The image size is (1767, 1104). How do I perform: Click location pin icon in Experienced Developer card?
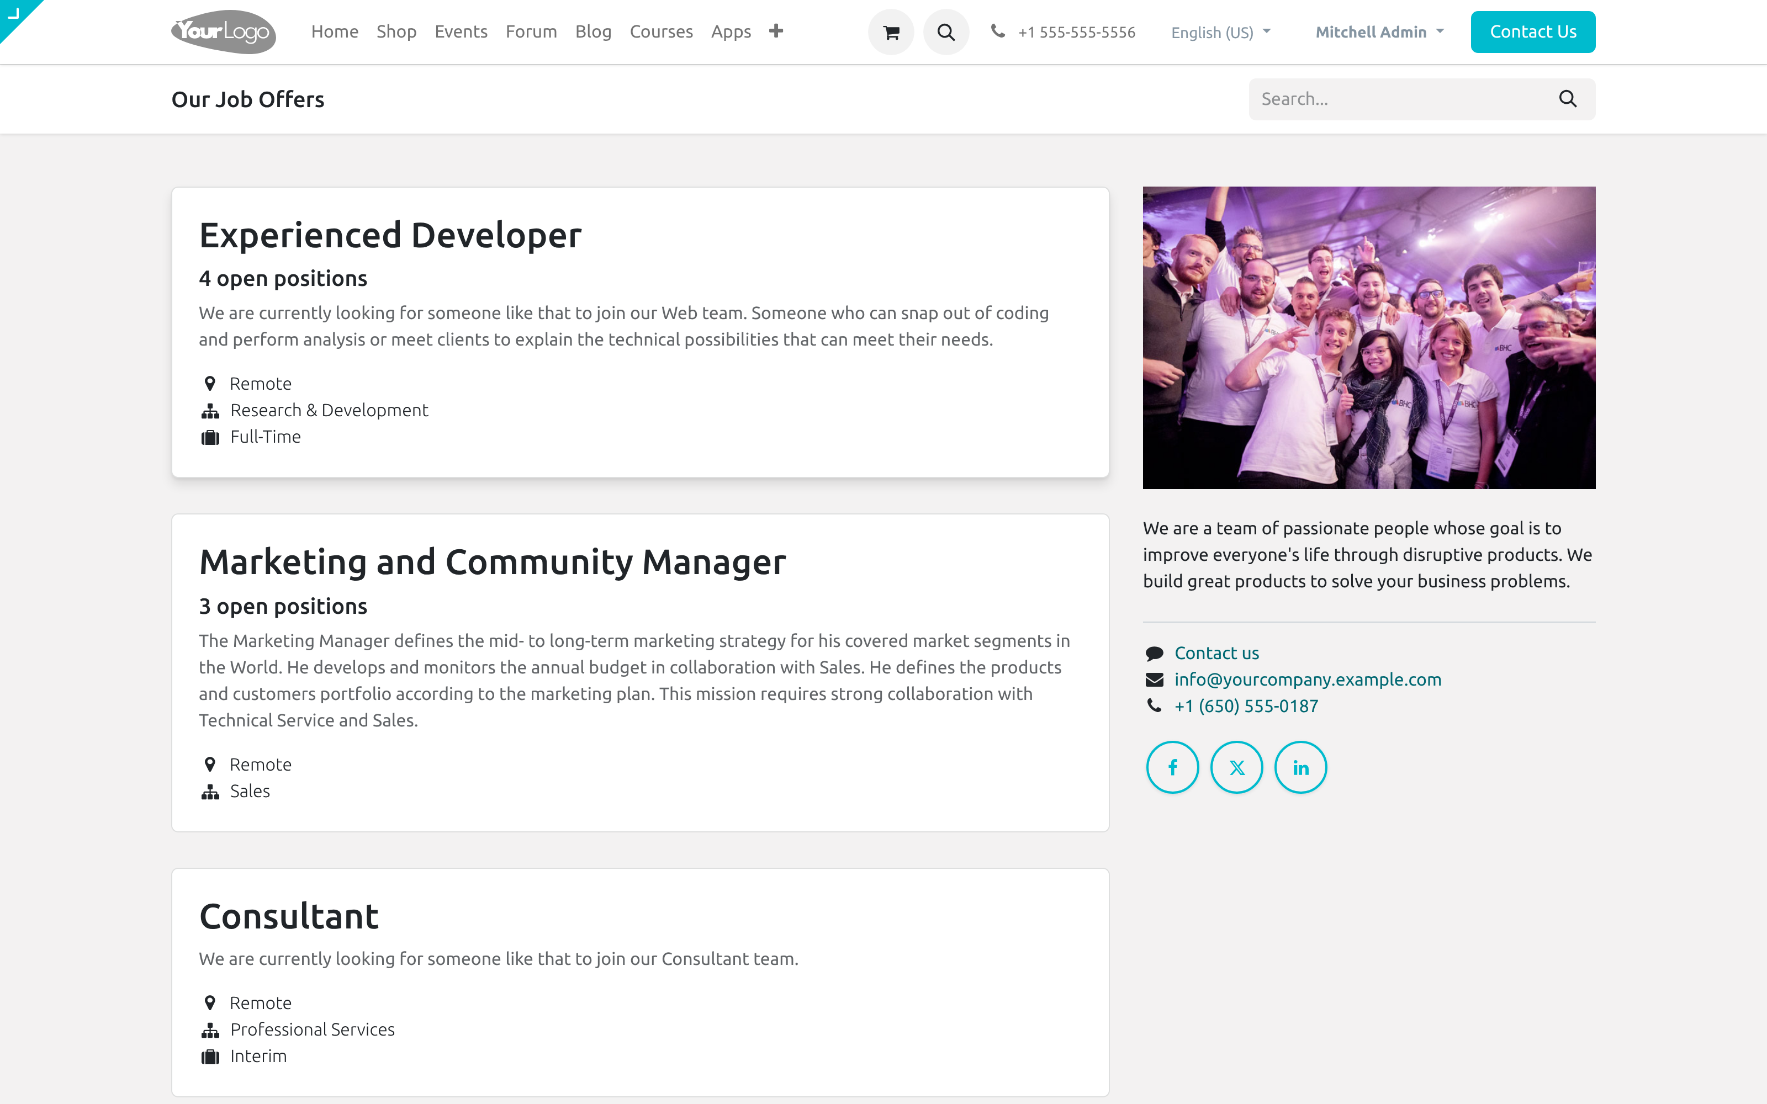(210, 383)
